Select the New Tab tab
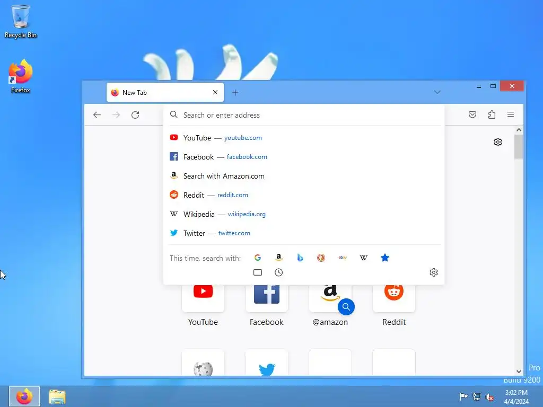This screenshot has height=407, width=543. pyautogui.click(x=165, y=92)
